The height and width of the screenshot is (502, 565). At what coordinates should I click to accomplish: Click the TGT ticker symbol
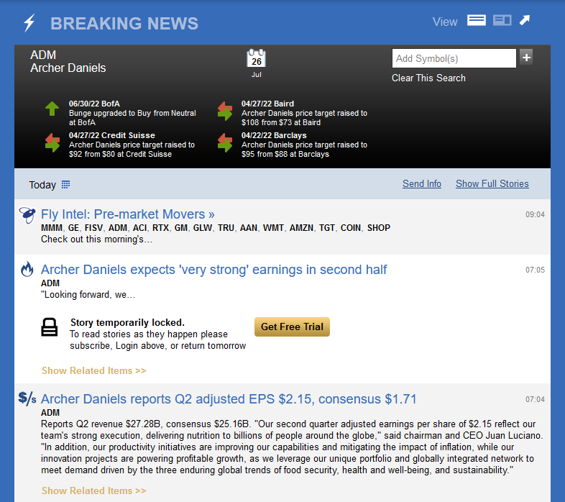pyautogui.click(x=327, y=228)
